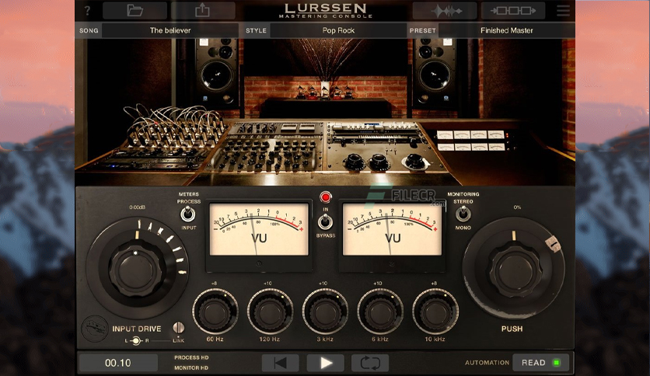Viewport: 650px width, 376px height.
Task: Flip the Meters Process/Input switch
Action: coord(188,214)
